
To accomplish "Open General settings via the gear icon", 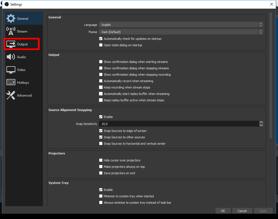I will pos(11,18).
